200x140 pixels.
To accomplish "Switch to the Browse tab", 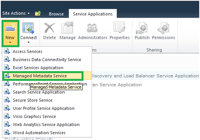I will 56,14.
